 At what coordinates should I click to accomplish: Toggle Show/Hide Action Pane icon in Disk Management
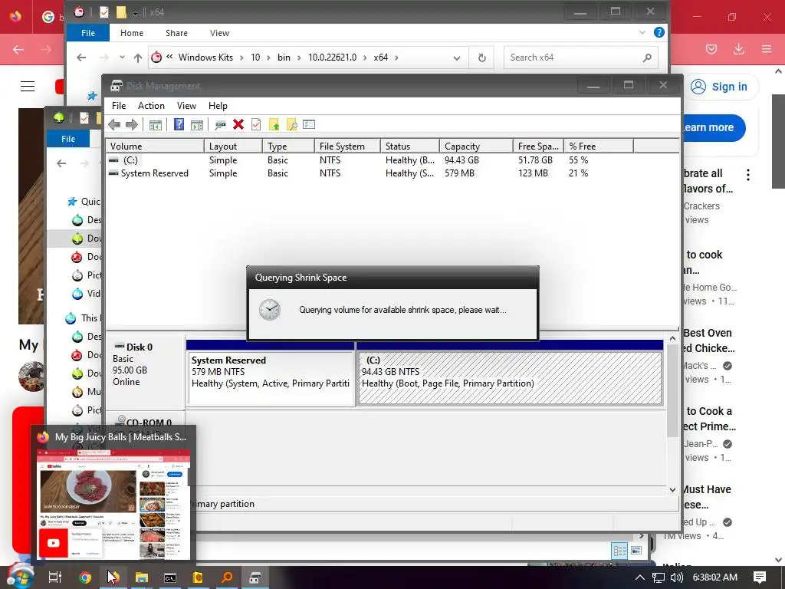(197, 125)
